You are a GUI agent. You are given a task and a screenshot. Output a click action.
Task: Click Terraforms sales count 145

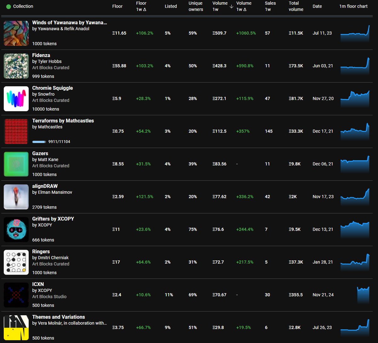click(269, 131)
